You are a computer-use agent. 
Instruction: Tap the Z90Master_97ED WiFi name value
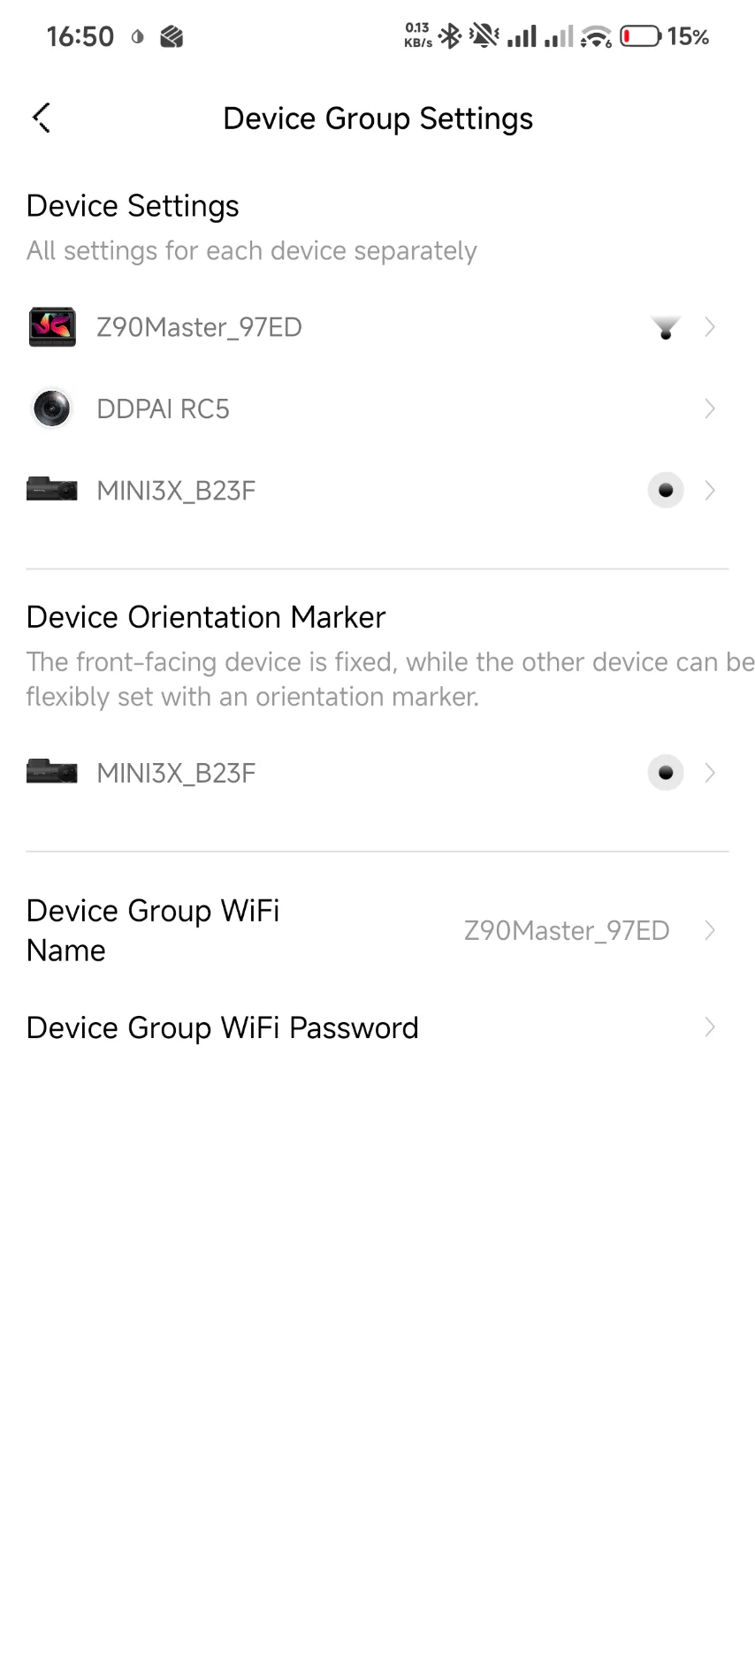(x=566, y=930)
